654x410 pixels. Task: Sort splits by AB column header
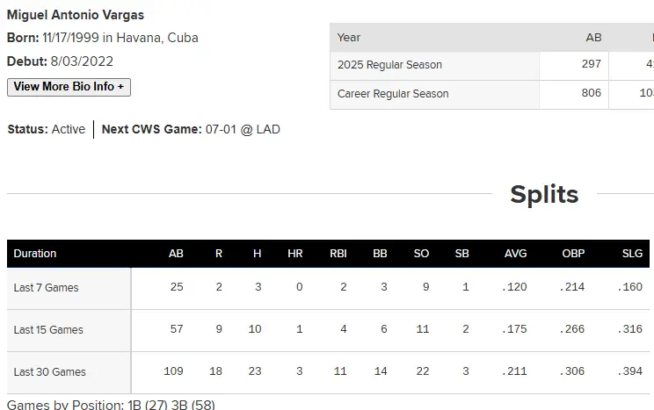pos(176,254)
